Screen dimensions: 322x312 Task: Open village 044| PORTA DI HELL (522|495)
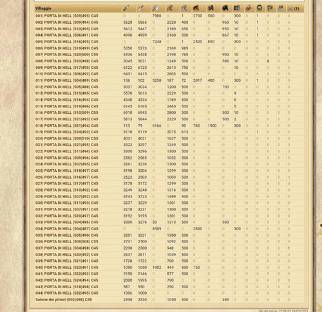click(x=67, y=293)
